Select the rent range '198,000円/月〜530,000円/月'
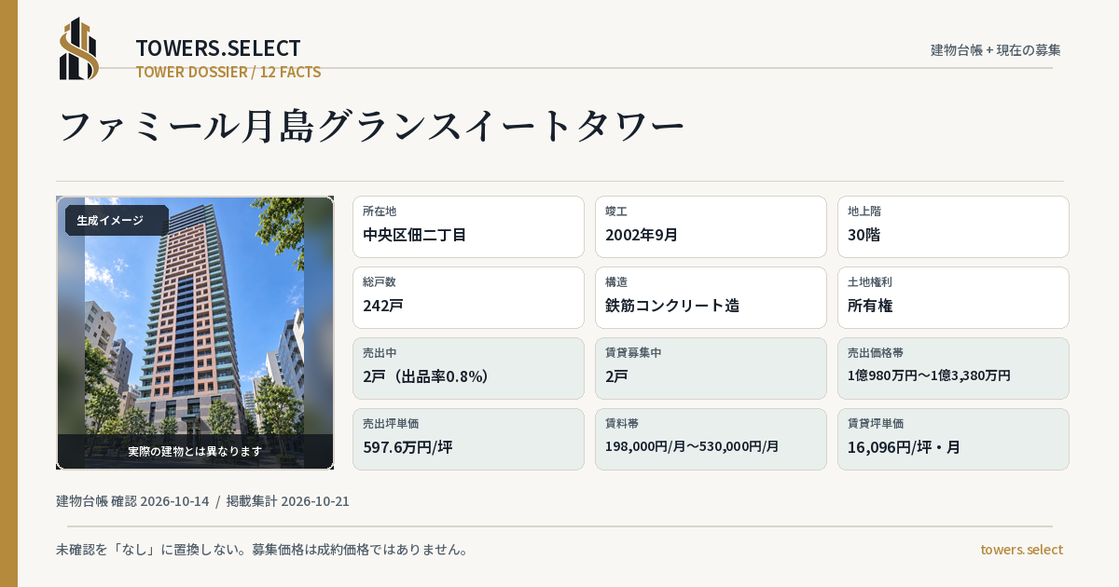The width and height of the screenshot is (1119, 587). tap(692, 446)
